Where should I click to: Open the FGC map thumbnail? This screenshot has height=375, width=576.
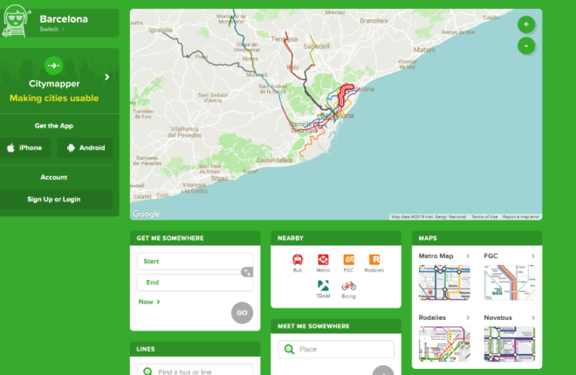tap(510, 283)
